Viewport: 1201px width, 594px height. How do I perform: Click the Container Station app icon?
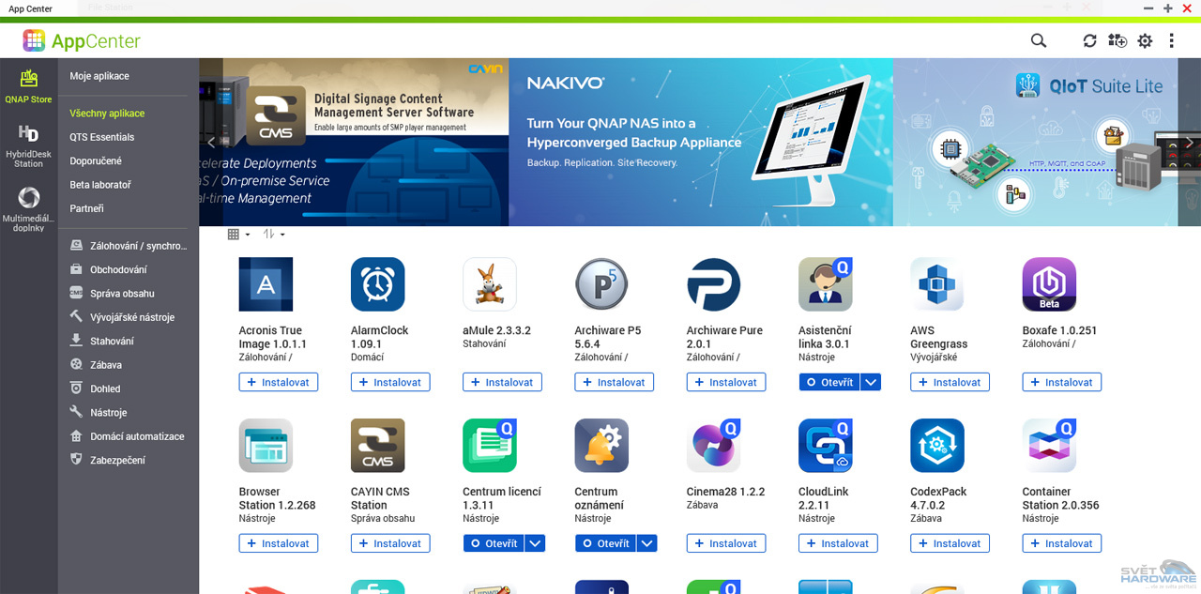coord(1049,445)
